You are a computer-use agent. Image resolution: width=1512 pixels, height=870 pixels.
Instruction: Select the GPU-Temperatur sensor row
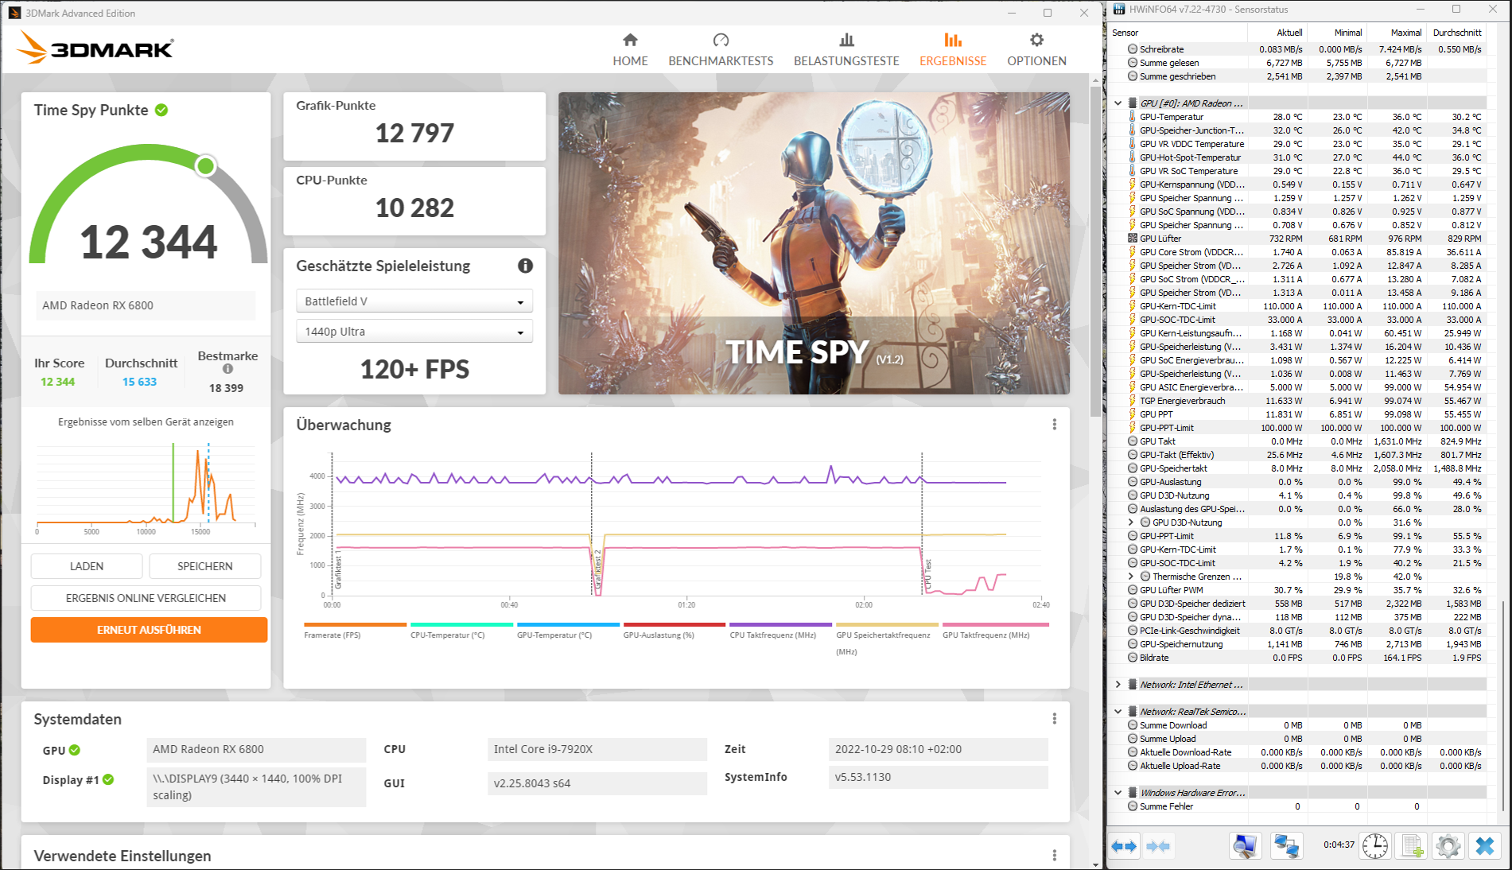1297,117
